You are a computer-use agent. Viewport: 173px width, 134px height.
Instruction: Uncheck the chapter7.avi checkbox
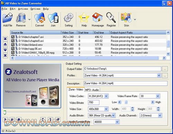pos(13,37)
